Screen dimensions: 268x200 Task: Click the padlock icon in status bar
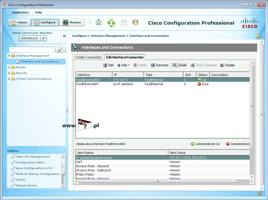[x=259, y=194]
